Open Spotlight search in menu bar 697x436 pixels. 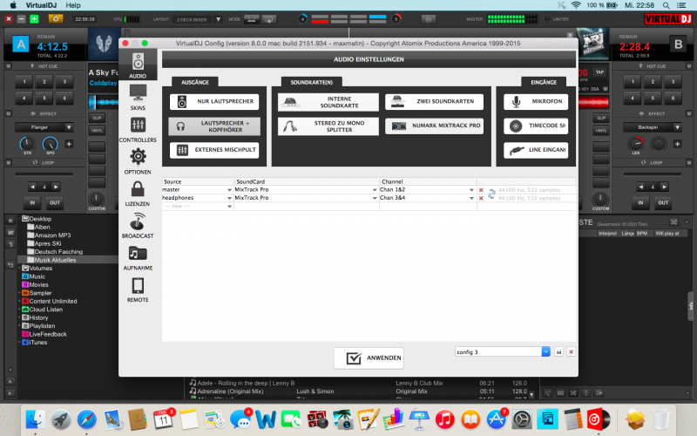(x=666, y=5)
